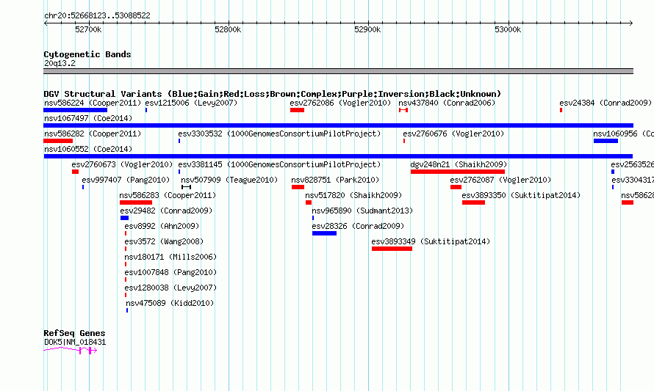Image resolution: width=654 pixels, height=391 pixels.
Task: Open the nsv1067497 (Coe2014) variant
Action: pyautogui.click(x=88, y=118)
